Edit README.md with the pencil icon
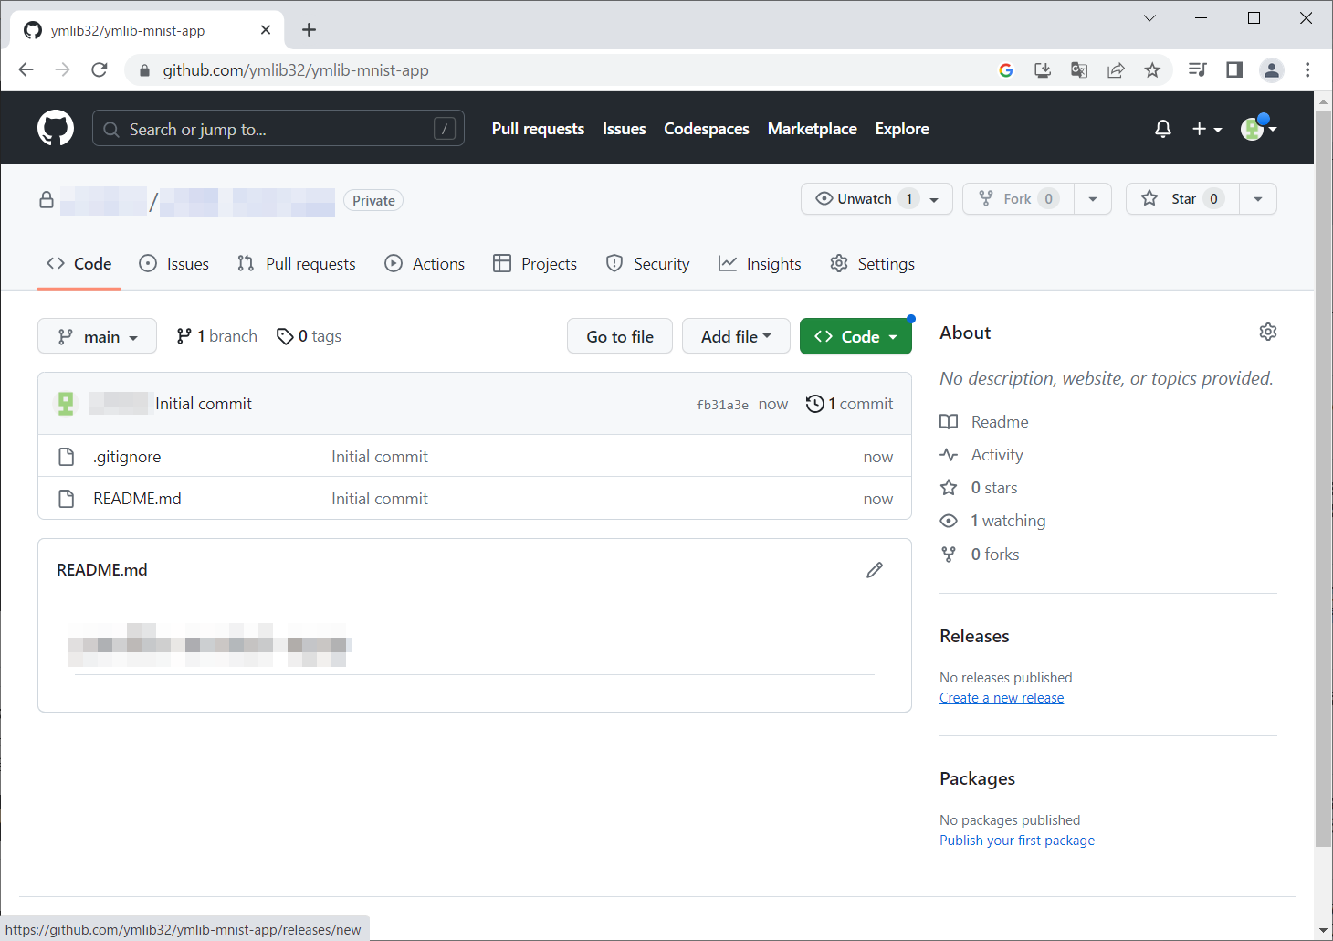Image resolution: width=1333 pixels, height=941 pixels. pos(874,570)
